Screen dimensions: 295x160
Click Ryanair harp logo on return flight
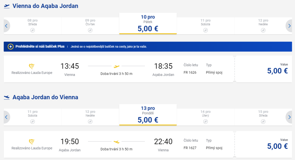32,141
